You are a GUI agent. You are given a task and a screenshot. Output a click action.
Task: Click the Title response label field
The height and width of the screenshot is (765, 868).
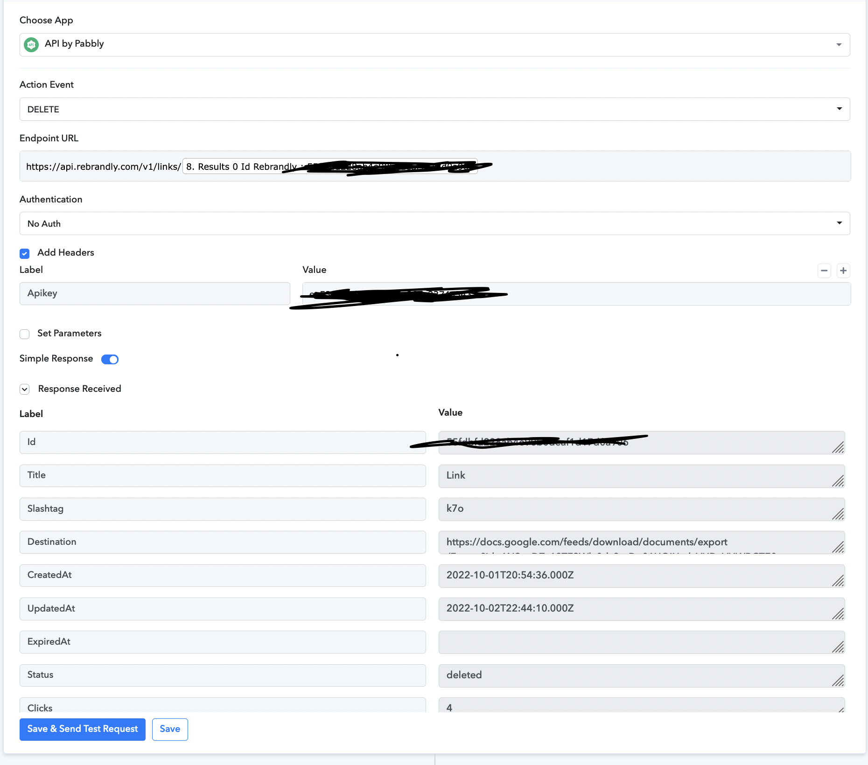(223, 475)
